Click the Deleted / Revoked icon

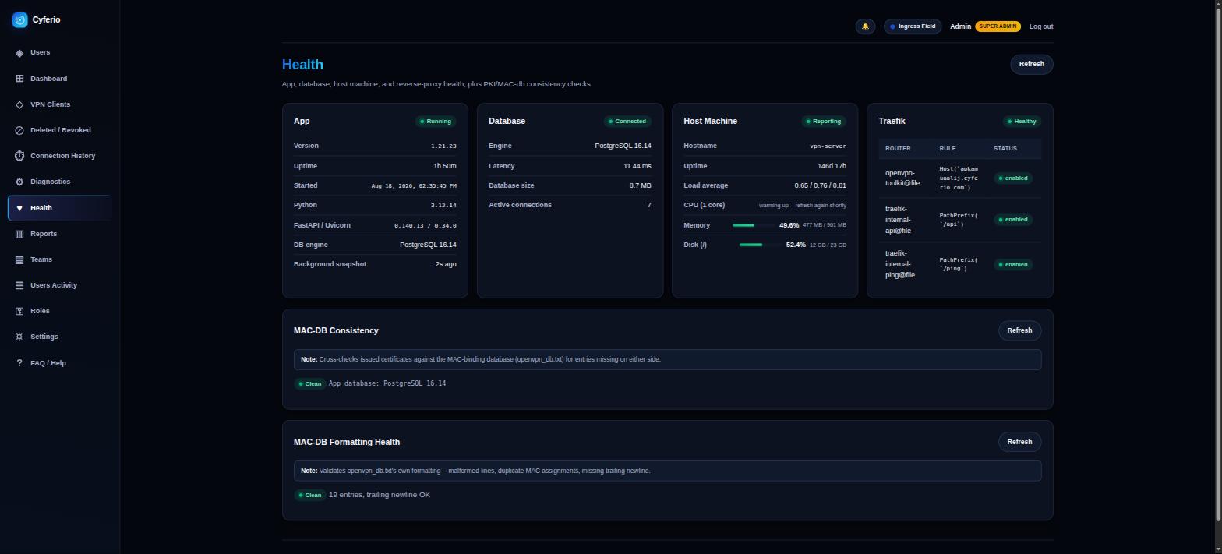pyautogui.click(x=19, y=130)
